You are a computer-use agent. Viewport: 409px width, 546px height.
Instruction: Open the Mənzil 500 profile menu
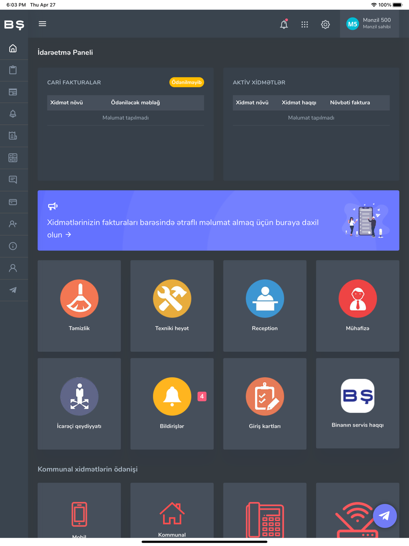[369, 24]
